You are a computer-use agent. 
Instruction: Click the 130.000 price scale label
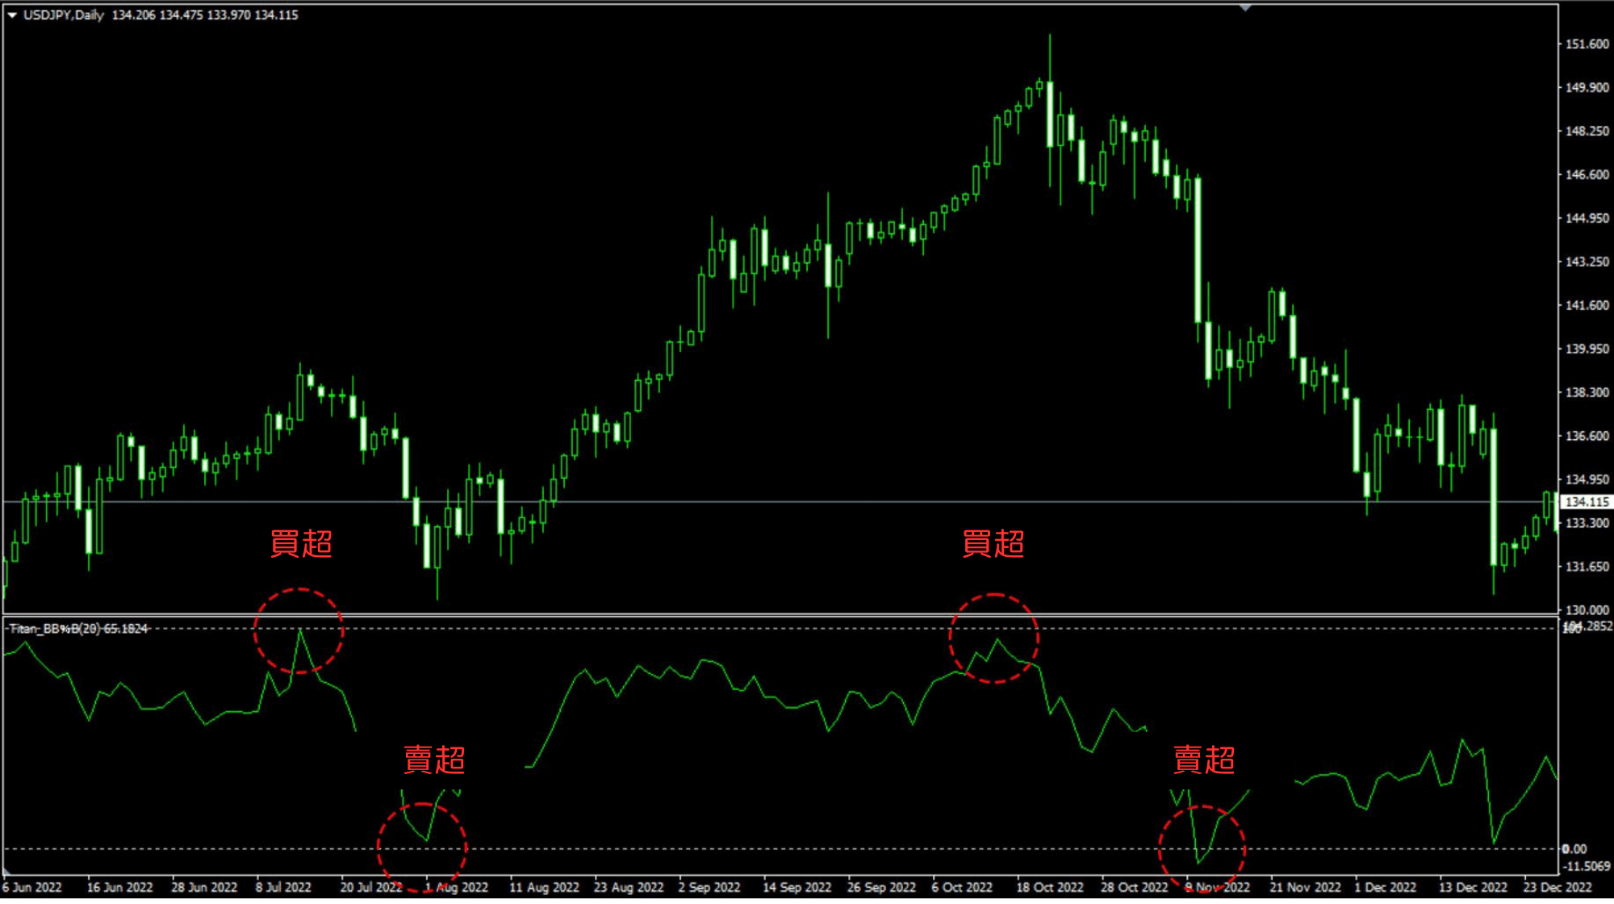pyautogui.click(x=1587, y=610)
